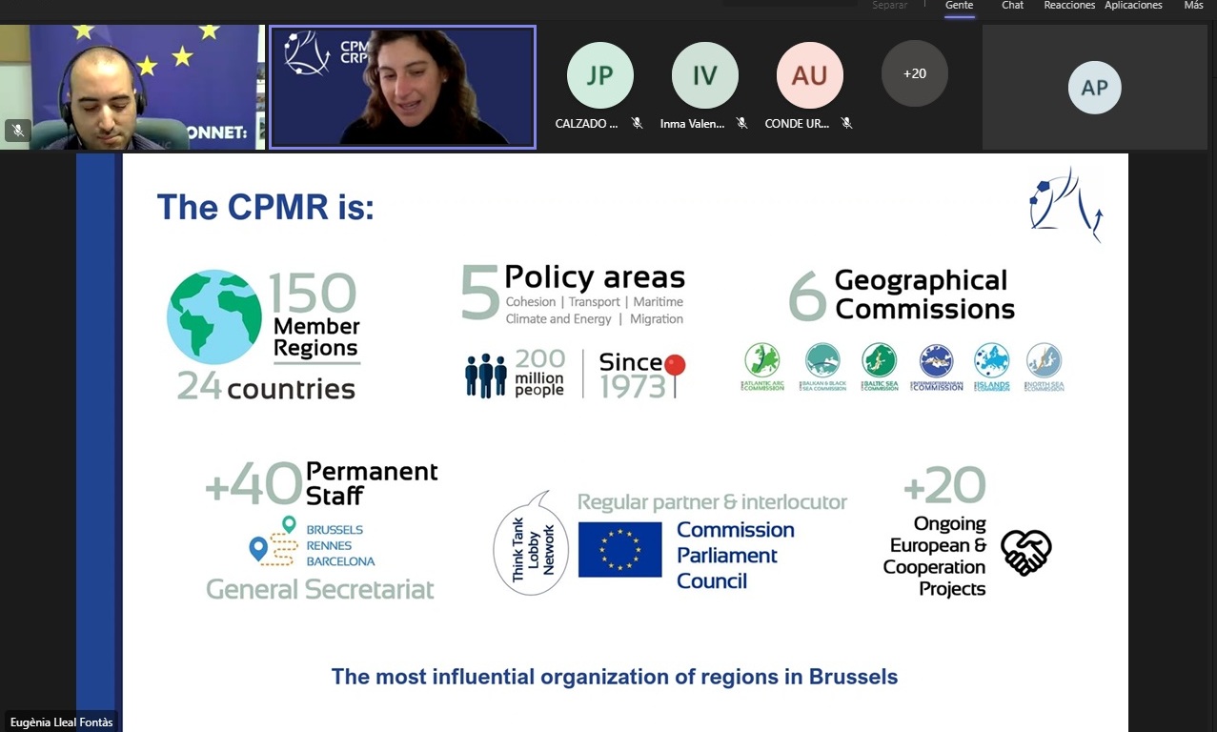Select the AU avatar for CONDE UR...
The image size is (1217, 732).
click(x=809, y=76)
